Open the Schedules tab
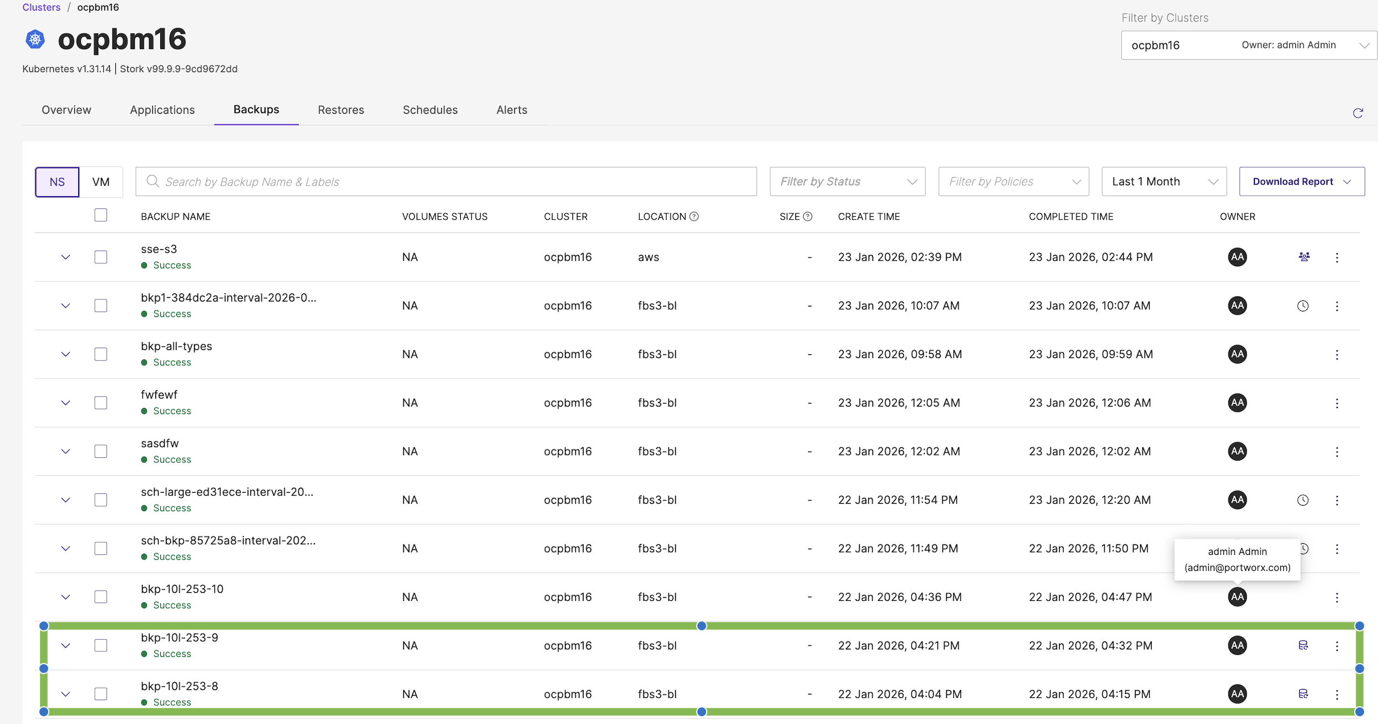1378x724 pixels. coord(430,110)
